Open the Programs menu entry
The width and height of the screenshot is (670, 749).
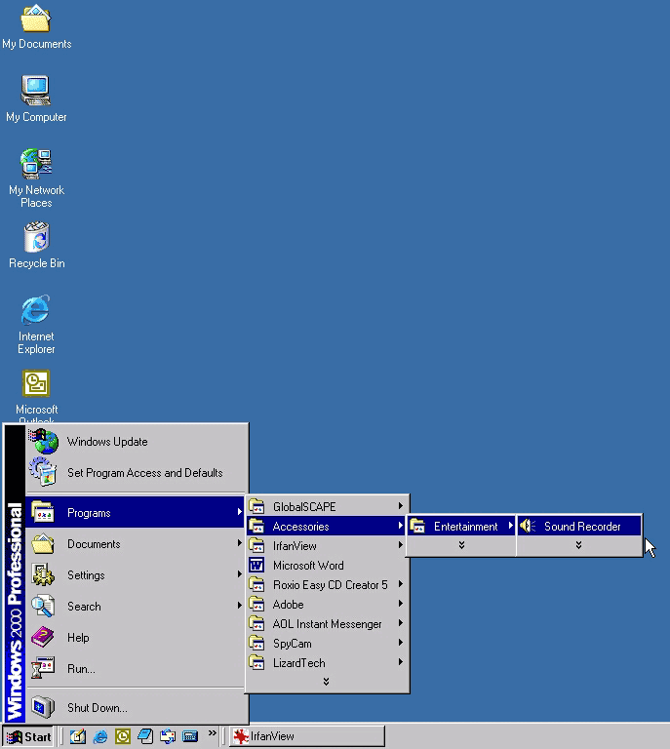click(136, 513)
